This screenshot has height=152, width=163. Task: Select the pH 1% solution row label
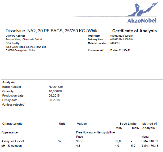point(12,146)
